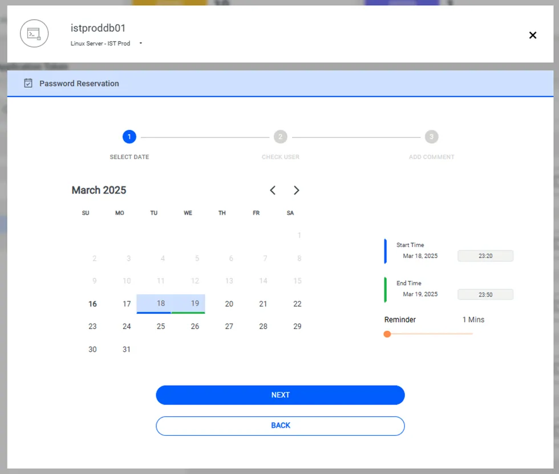Image resolution: width=559 pixels, height=474 pixels.
Task: Close the reservation dialog with X
Action: click(x=533, y=35)
